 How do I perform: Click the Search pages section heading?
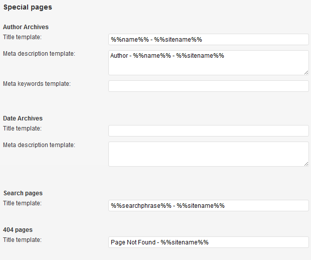point(23,193)
